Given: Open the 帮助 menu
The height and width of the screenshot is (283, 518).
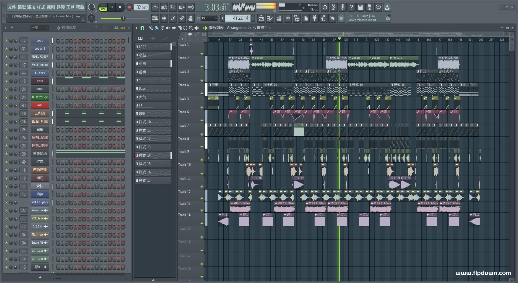Looking at the screenshot, I should (80, 7).
